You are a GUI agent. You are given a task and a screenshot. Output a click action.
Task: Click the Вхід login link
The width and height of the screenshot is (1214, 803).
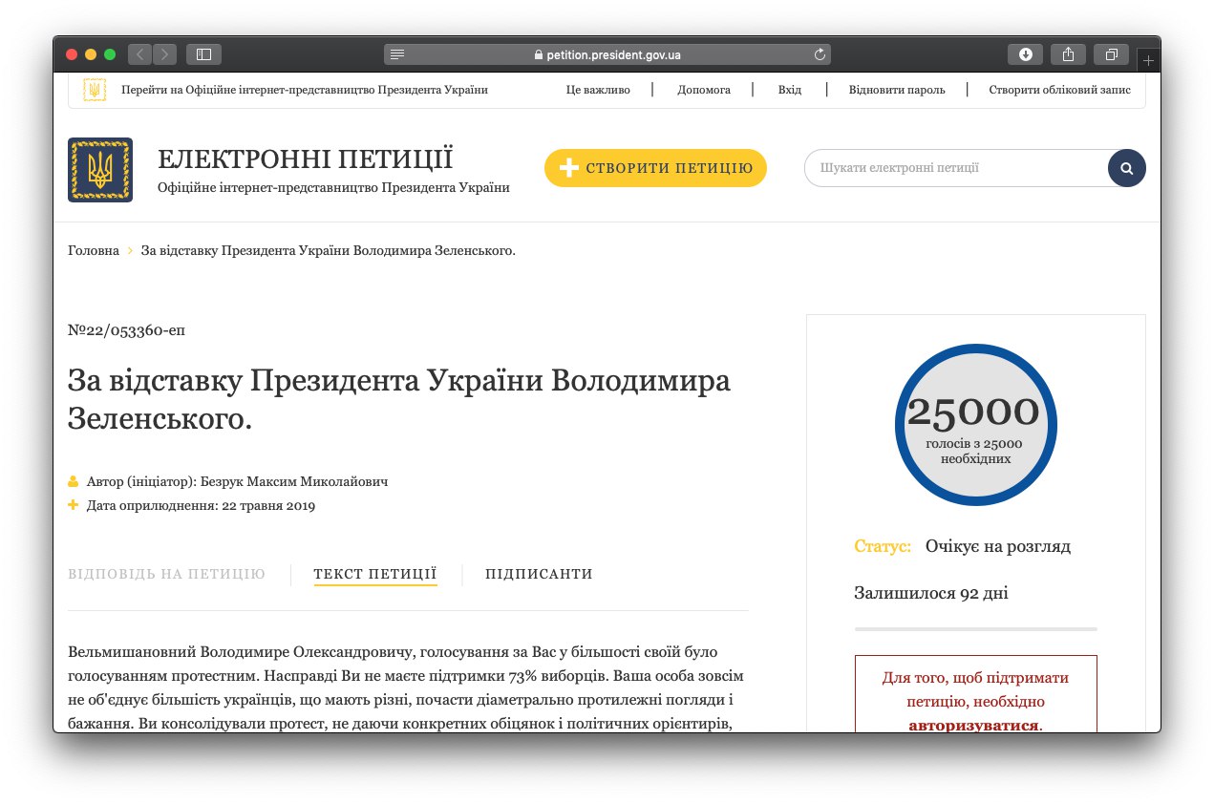tap(790, 90)
